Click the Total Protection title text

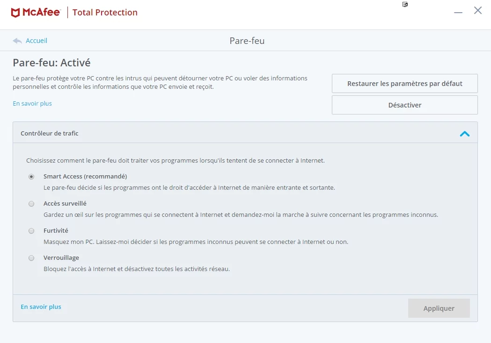[105, 13]
